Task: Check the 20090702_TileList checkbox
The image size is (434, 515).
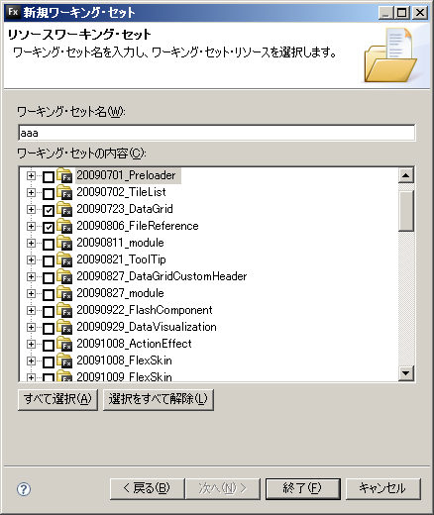Action: [49, 193]
